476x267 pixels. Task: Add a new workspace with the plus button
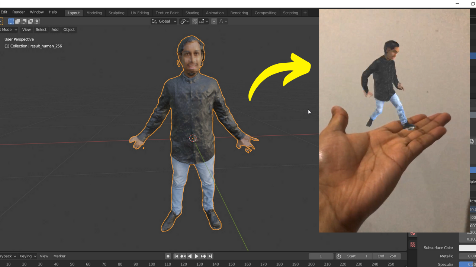coord(305,13)
